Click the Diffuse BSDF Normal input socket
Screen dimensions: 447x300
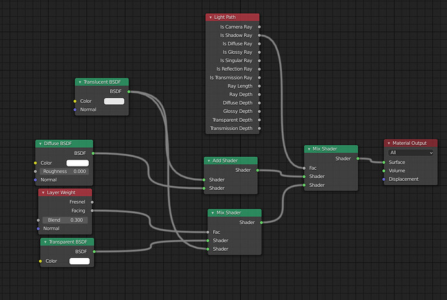coord(36,180)
